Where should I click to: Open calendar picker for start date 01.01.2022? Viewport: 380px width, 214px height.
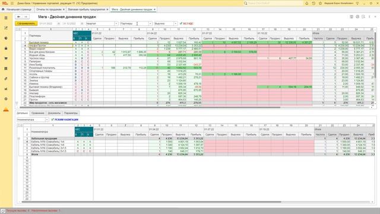[59, 24]
